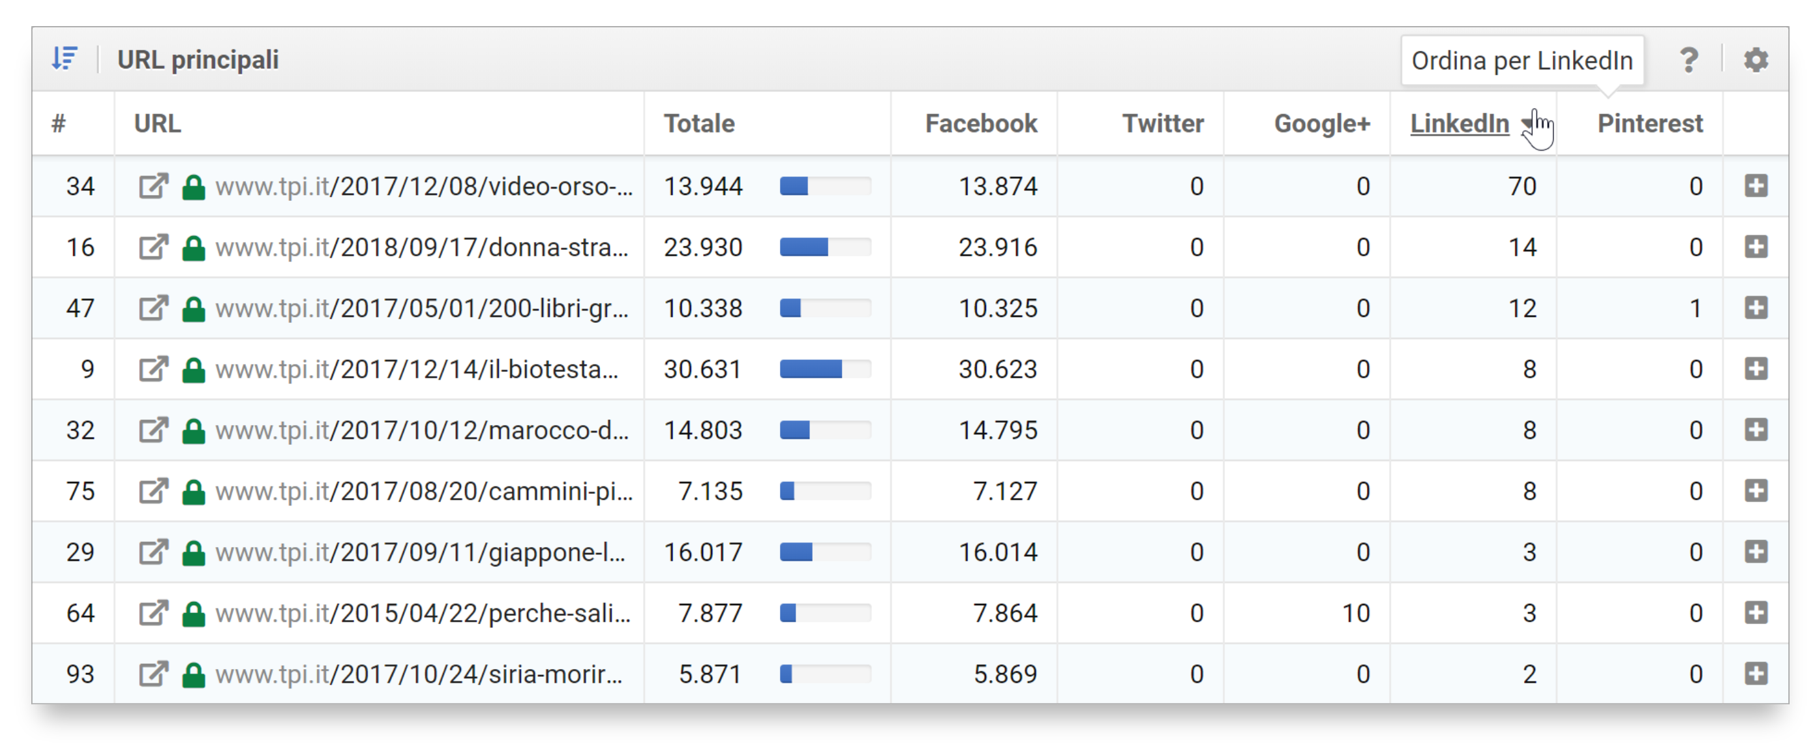Expand the plus on giappone-l row
This screenshot has height=748, width=1815.
click(x=1755, y=552)
